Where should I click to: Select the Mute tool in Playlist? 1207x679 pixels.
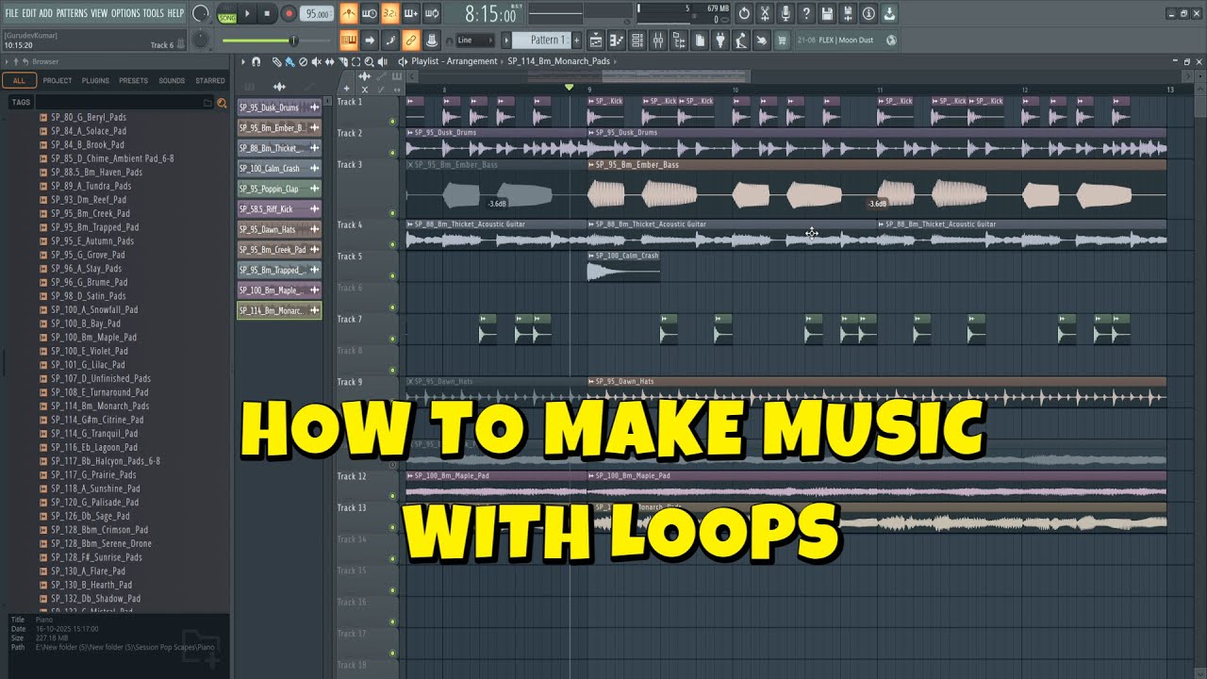[x=316, y=61]
